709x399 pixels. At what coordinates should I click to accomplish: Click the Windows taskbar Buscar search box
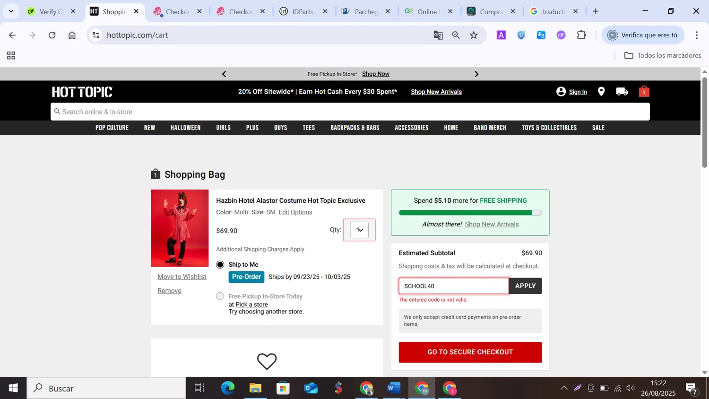tap(106, 388)
